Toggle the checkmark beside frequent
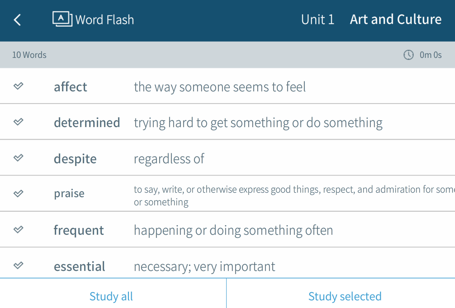455x308 pixels. (19, 229)
